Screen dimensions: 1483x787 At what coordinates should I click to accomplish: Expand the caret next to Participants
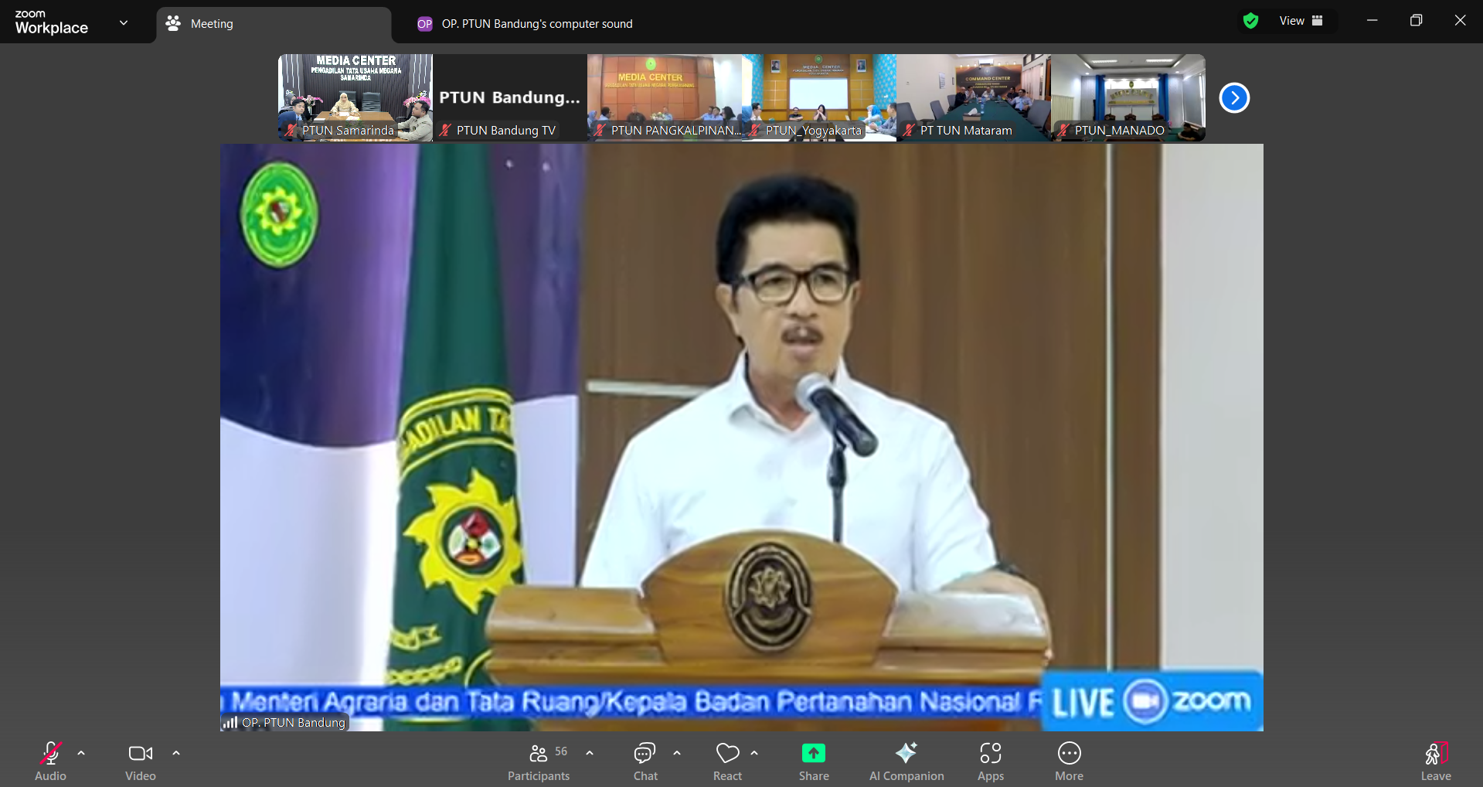(590, 753)
